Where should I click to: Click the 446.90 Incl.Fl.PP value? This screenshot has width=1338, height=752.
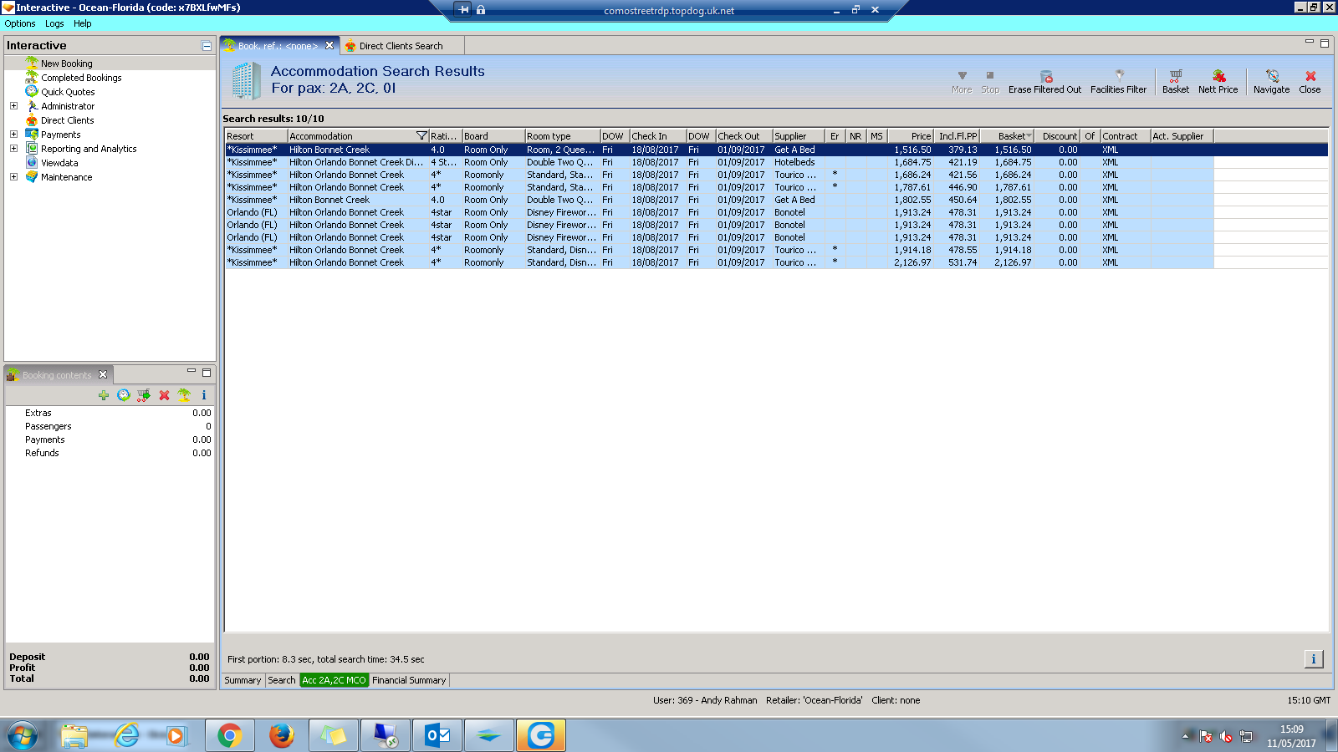963,187
